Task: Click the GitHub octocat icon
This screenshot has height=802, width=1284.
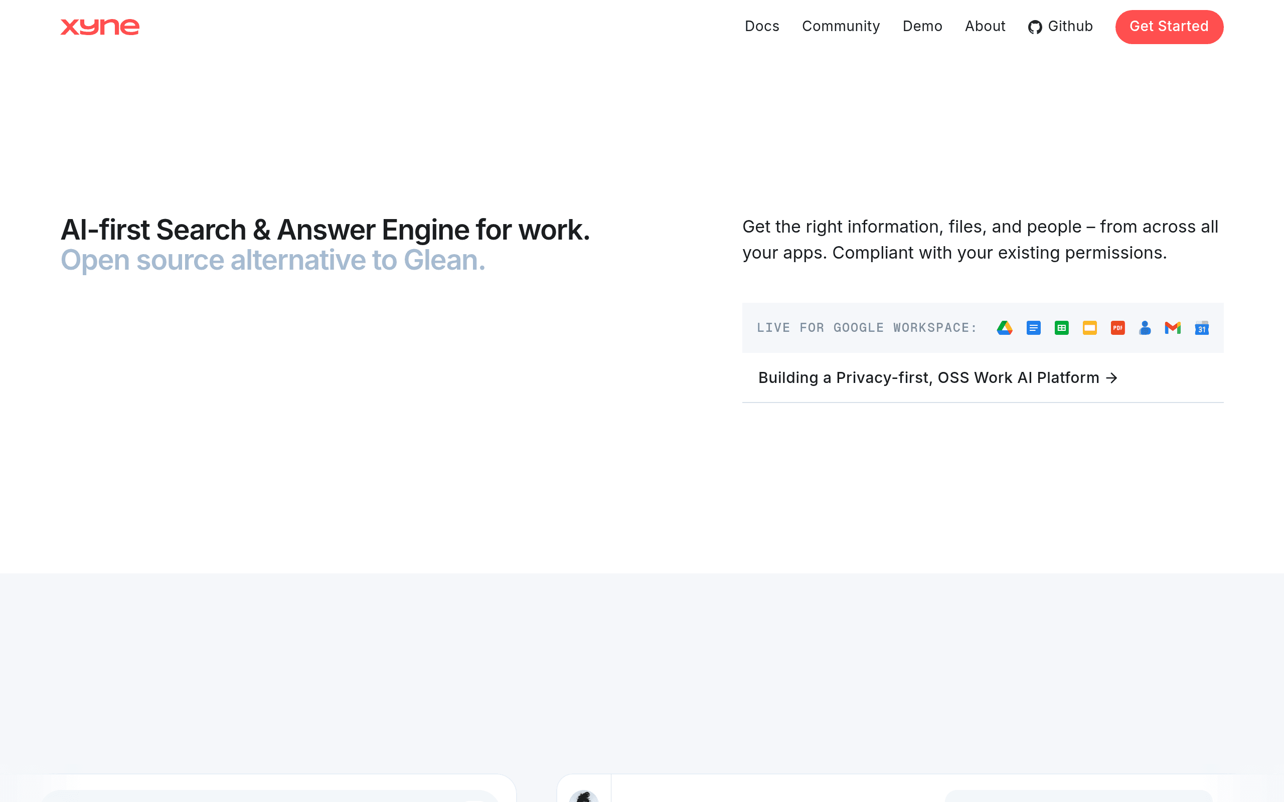Action: coord(1035,27)
